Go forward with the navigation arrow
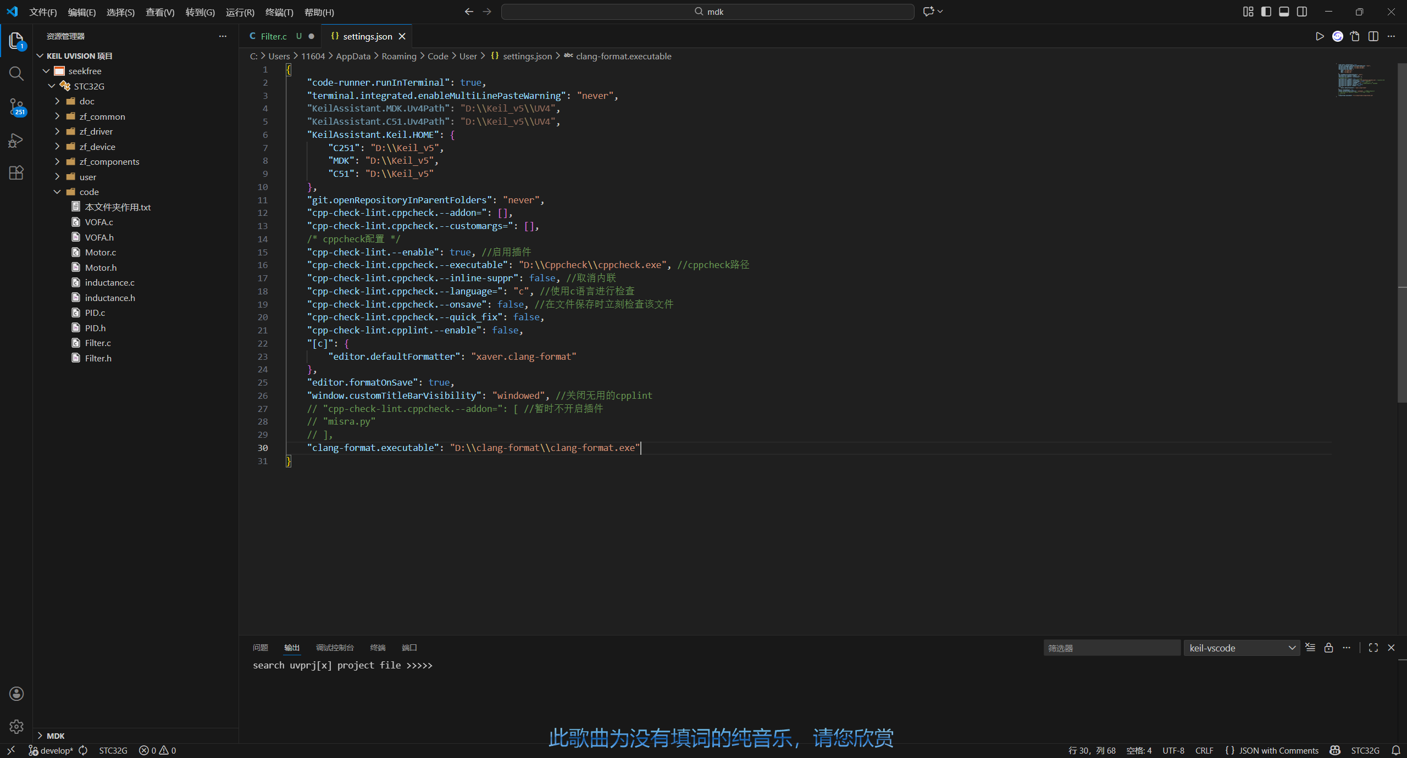The width and height of the screenshot is (1407, 758). (x=487, y=12)
